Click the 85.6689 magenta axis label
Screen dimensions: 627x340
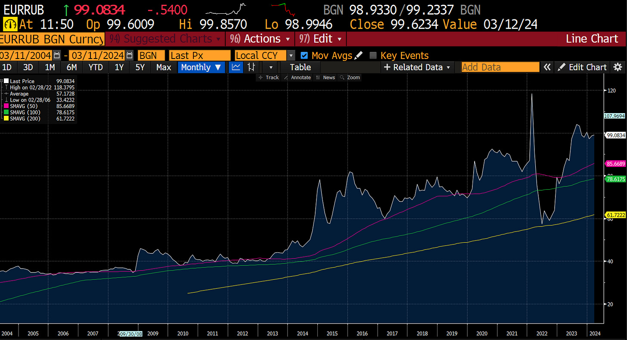click(x=615, y=164)
